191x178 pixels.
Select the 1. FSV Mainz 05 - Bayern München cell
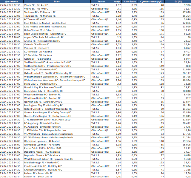[x=44, y=130]
